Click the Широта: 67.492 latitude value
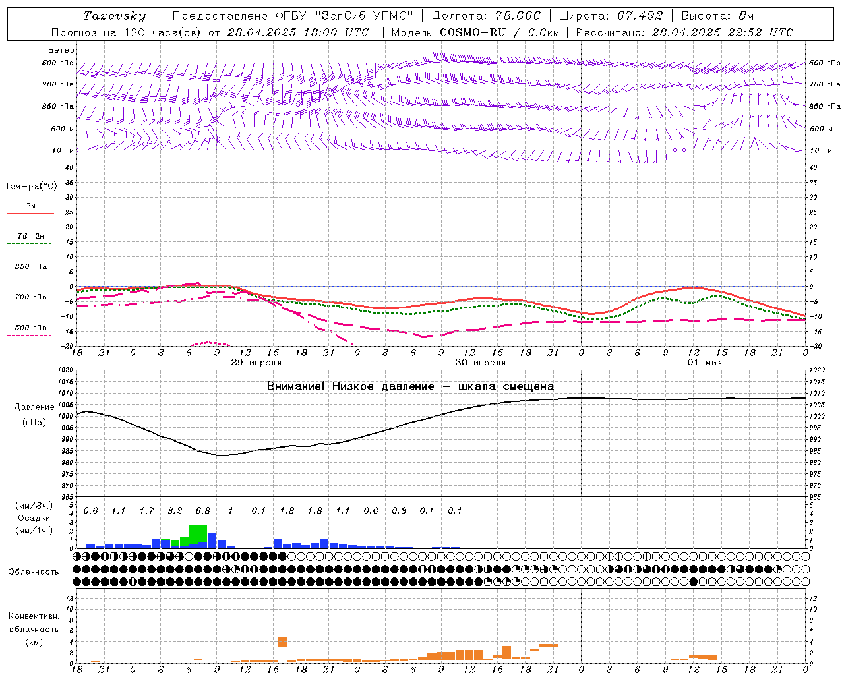Image resolution: width=844 pixels, height=675 pixels. click(x=610, y=16)
